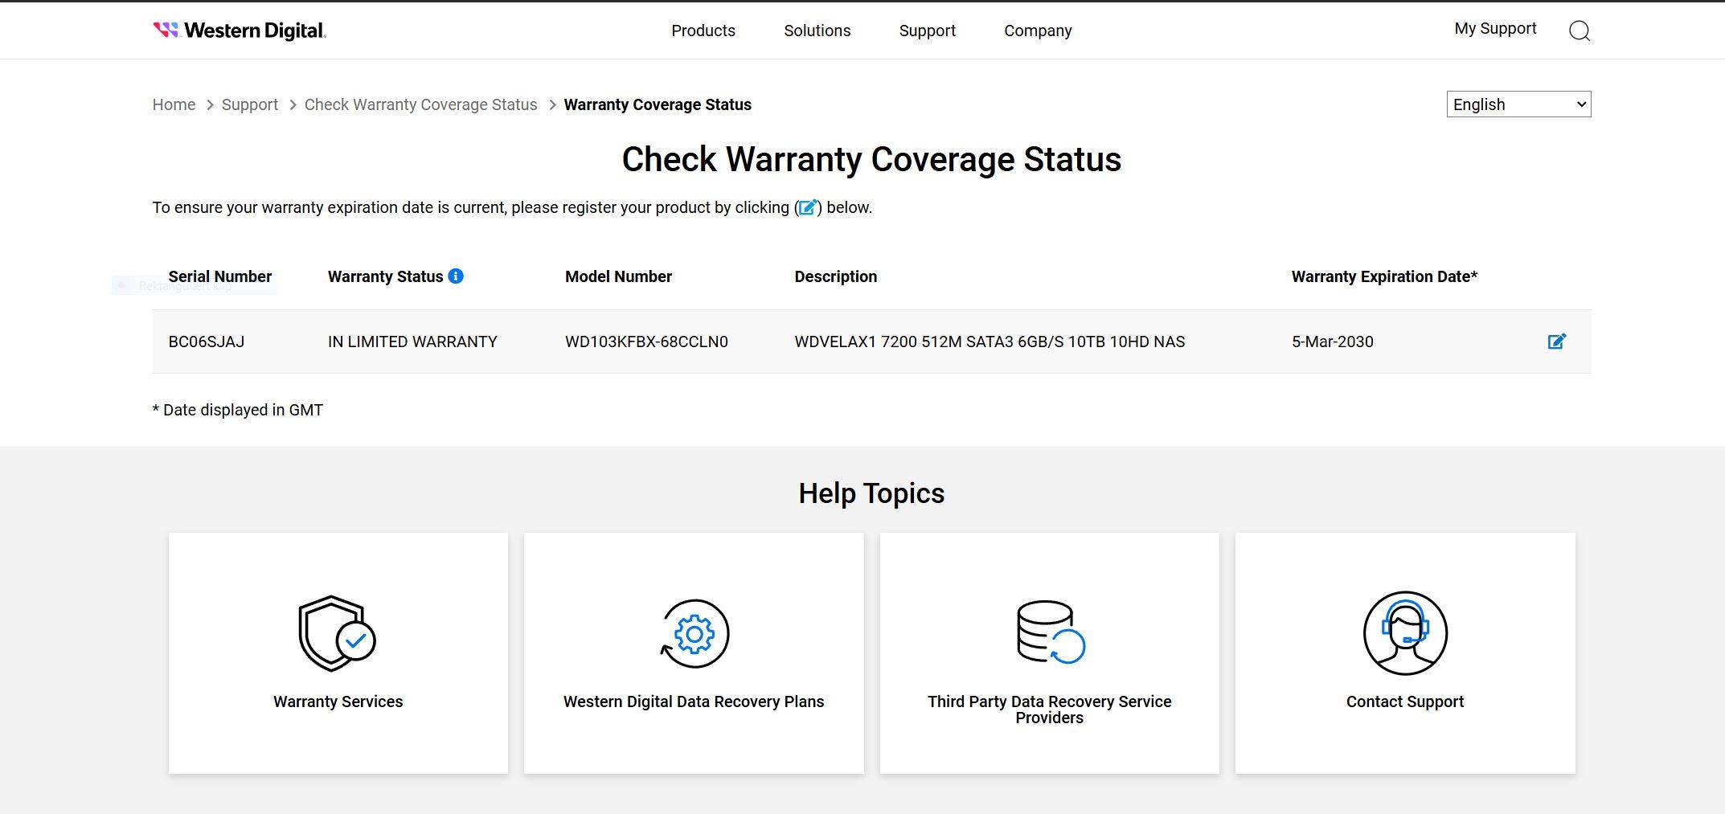Click the Warranty Coverage Status breadcrumb text
1725x814 pixels.
click(x=658, y=104)
